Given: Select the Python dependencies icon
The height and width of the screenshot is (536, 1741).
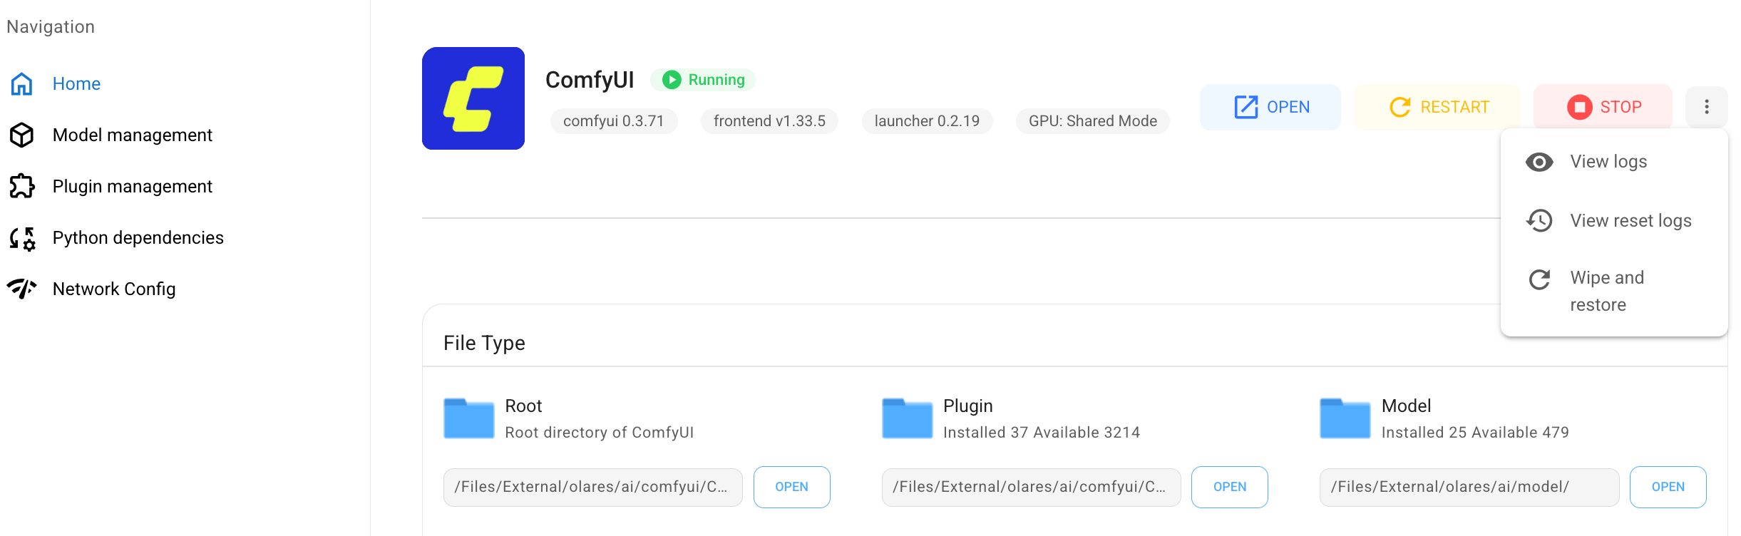Looking at the screenshot, I should click(21, 238).
